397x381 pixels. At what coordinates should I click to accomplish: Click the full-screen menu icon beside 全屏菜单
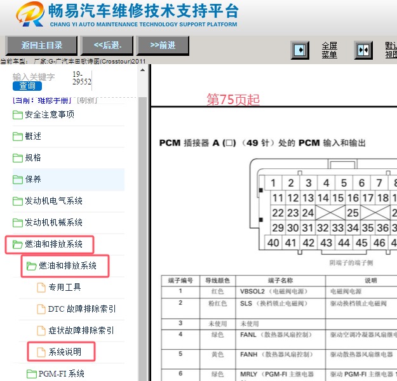point(300,50)
